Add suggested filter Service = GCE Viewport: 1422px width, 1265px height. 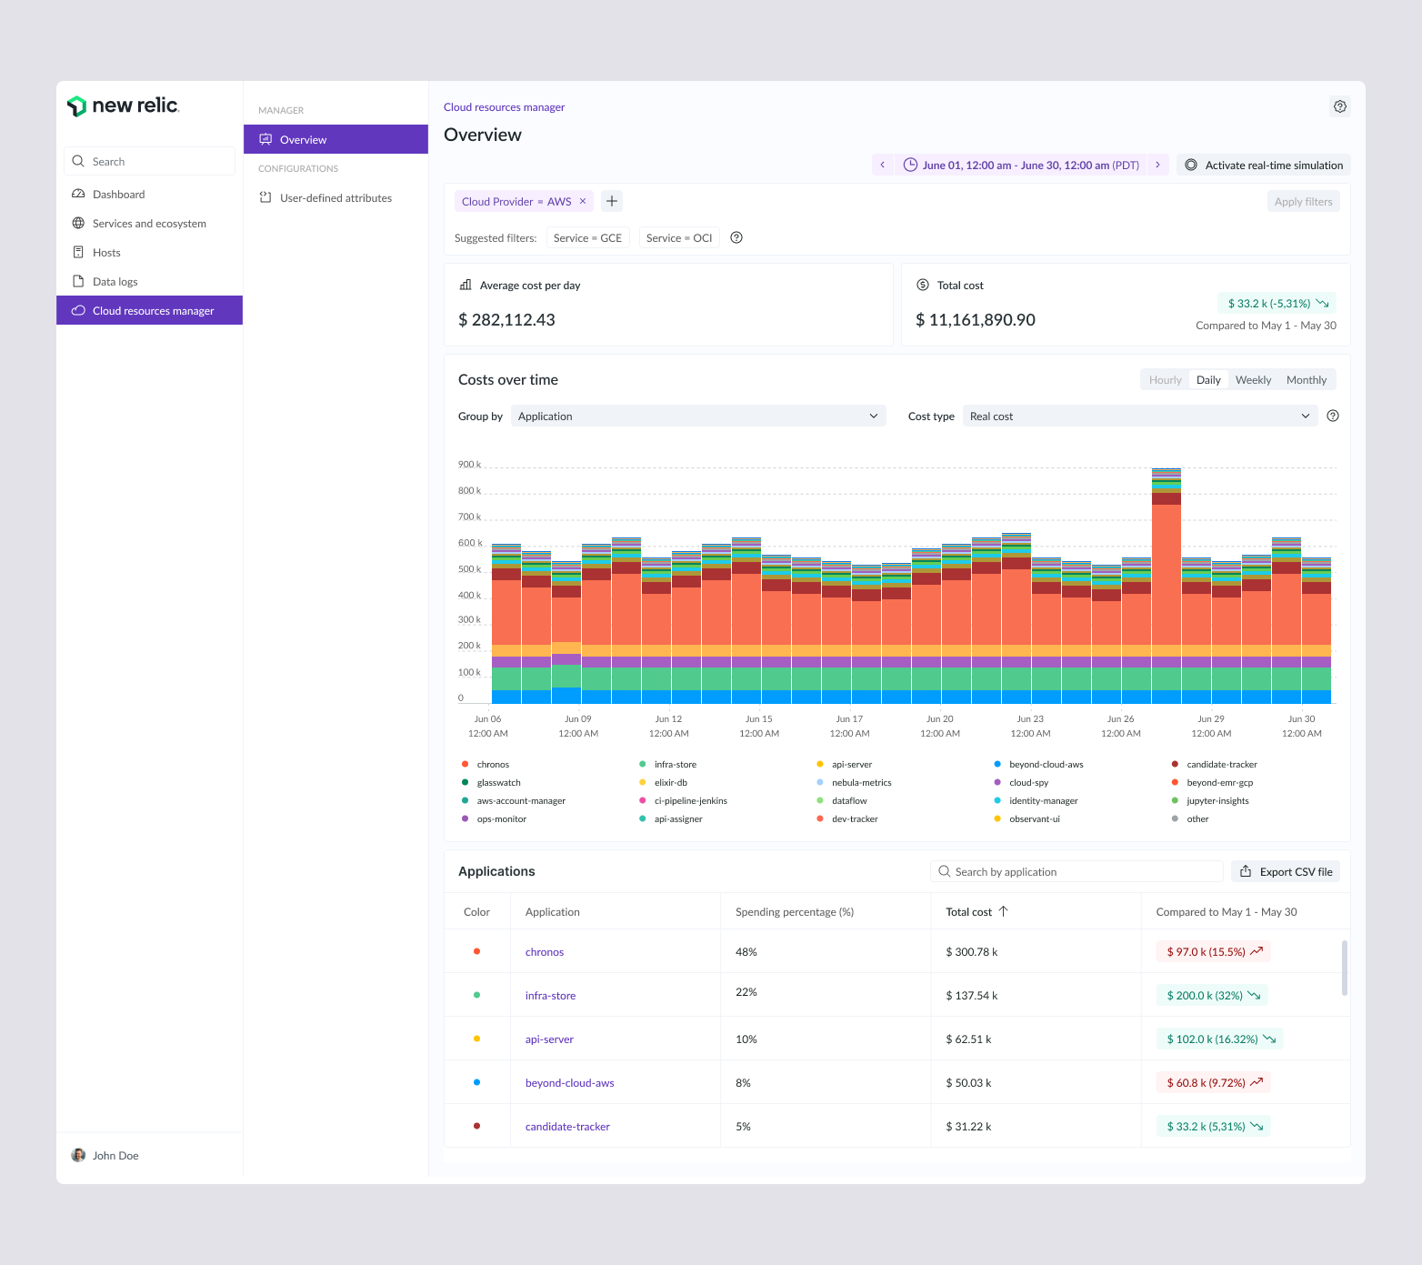point(587,237)
